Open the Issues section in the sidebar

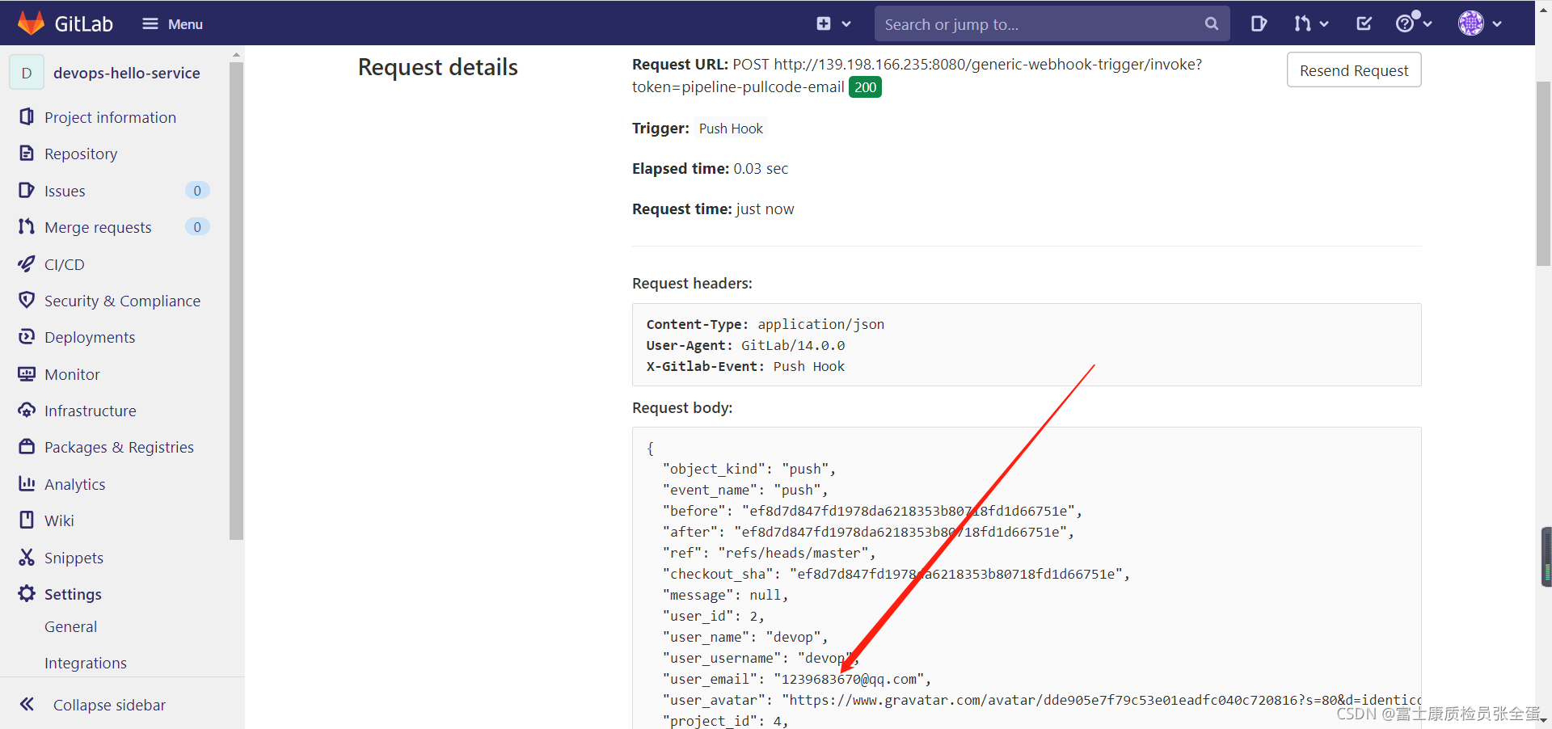[x=65, y=191]
